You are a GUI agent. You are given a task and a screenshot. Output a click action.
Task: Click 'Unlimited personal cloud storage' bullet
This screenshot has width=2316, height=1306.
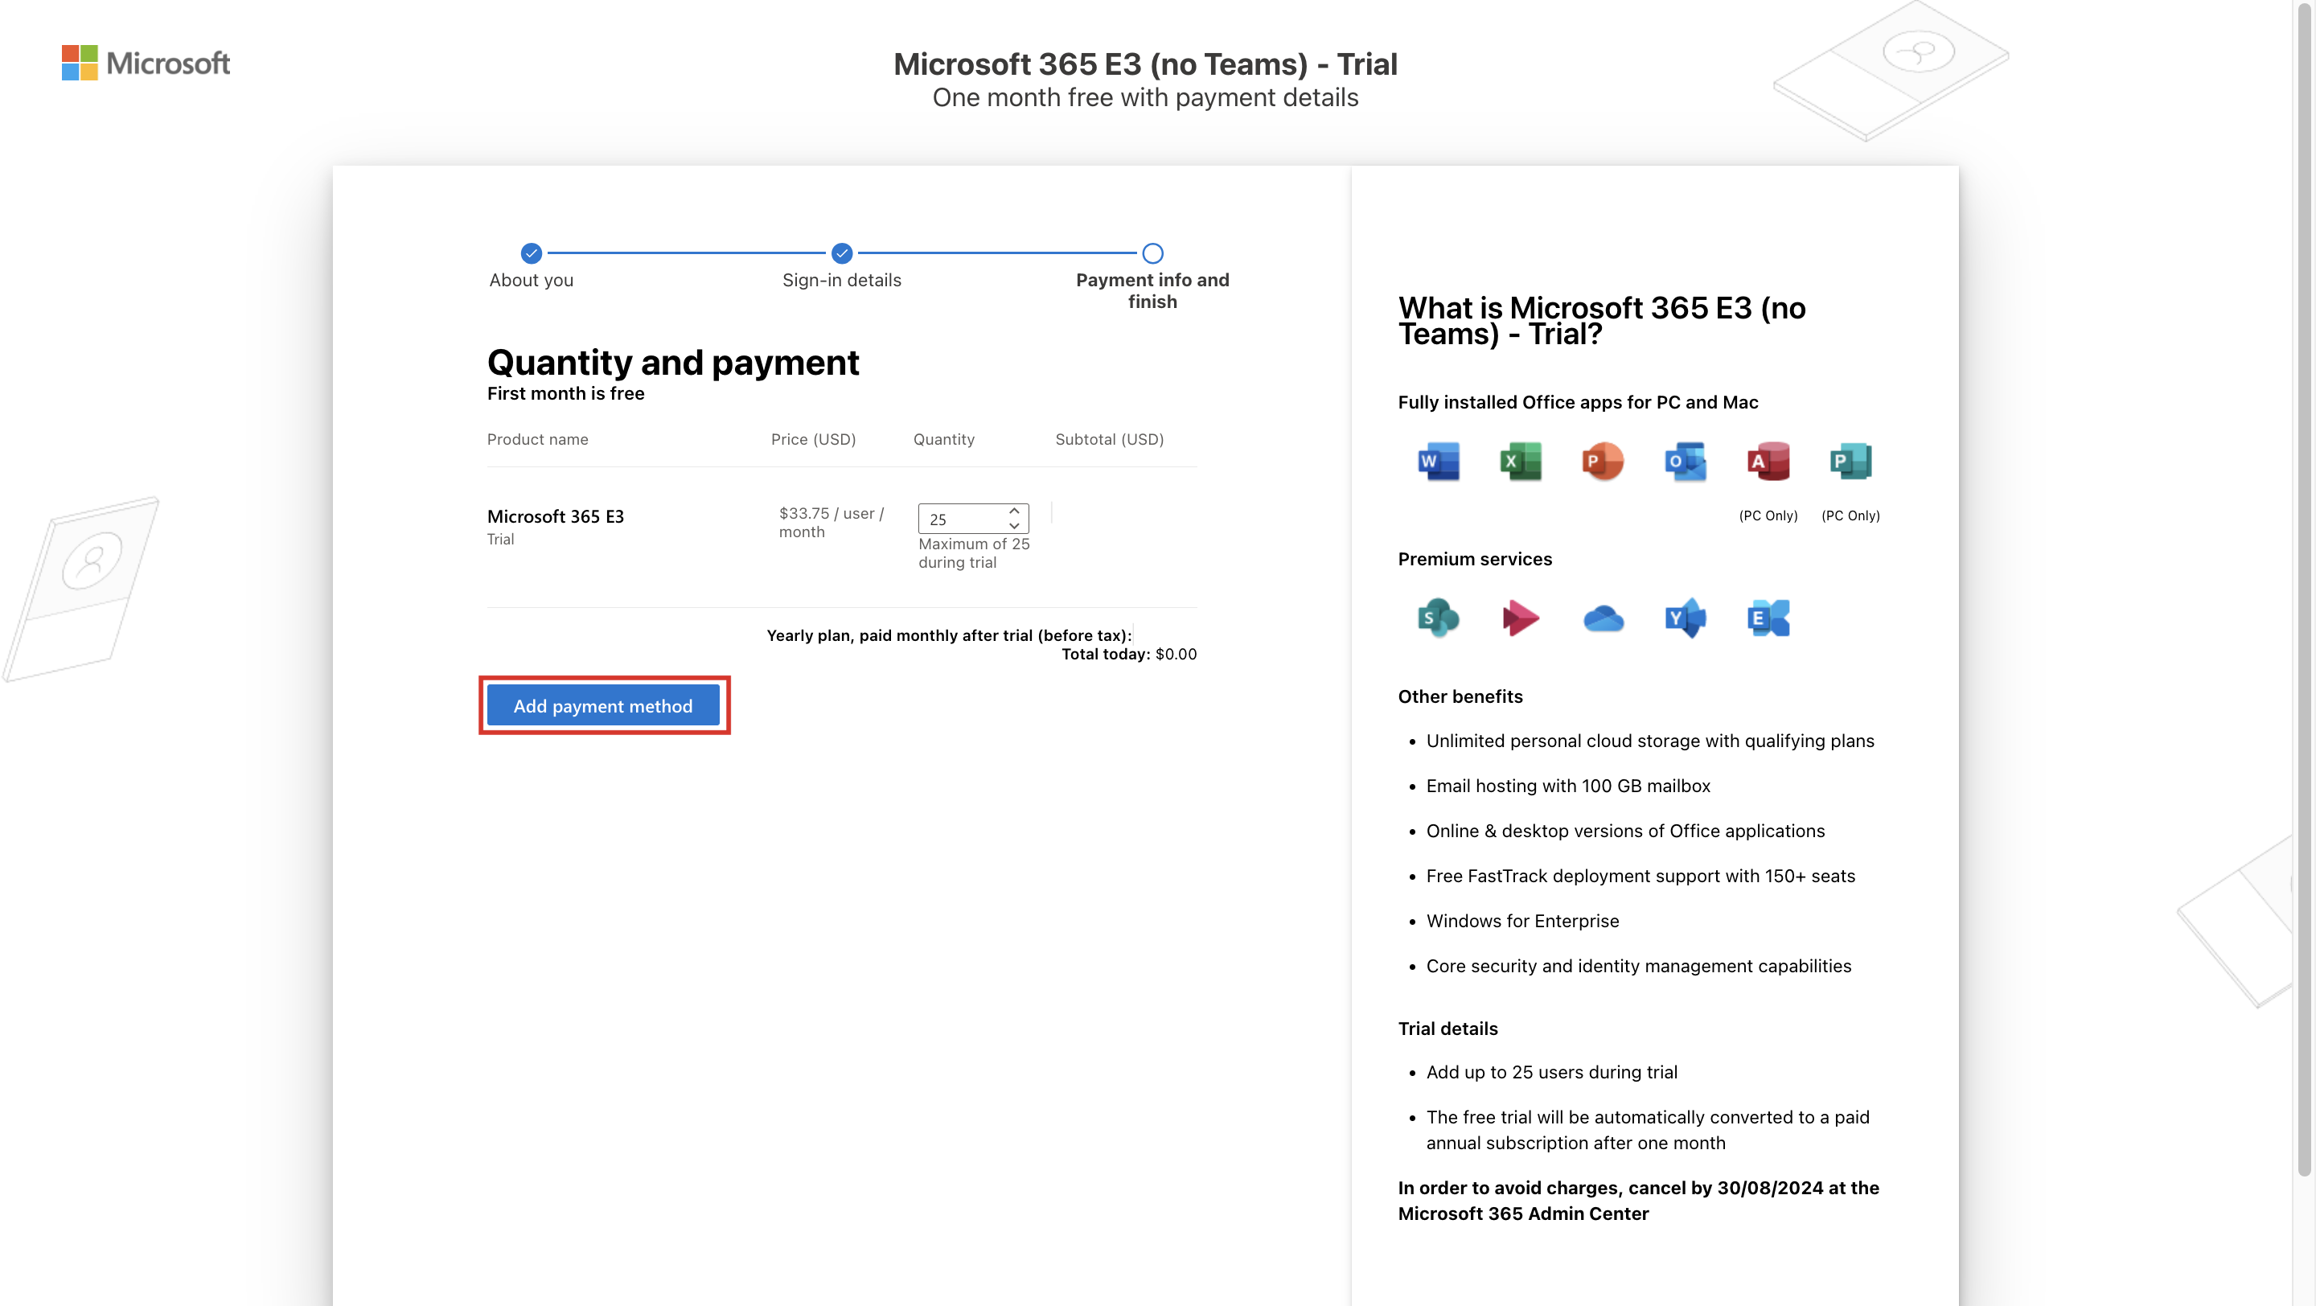coord(1650,741)
